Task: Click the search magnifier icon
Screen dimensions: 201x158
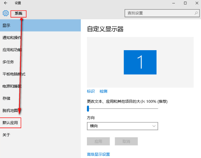Action: 196,13
